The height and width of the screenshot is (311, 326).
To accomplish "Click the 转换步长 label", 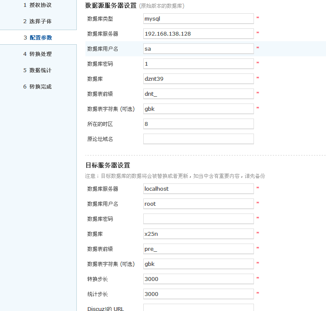I will [97, 279].
